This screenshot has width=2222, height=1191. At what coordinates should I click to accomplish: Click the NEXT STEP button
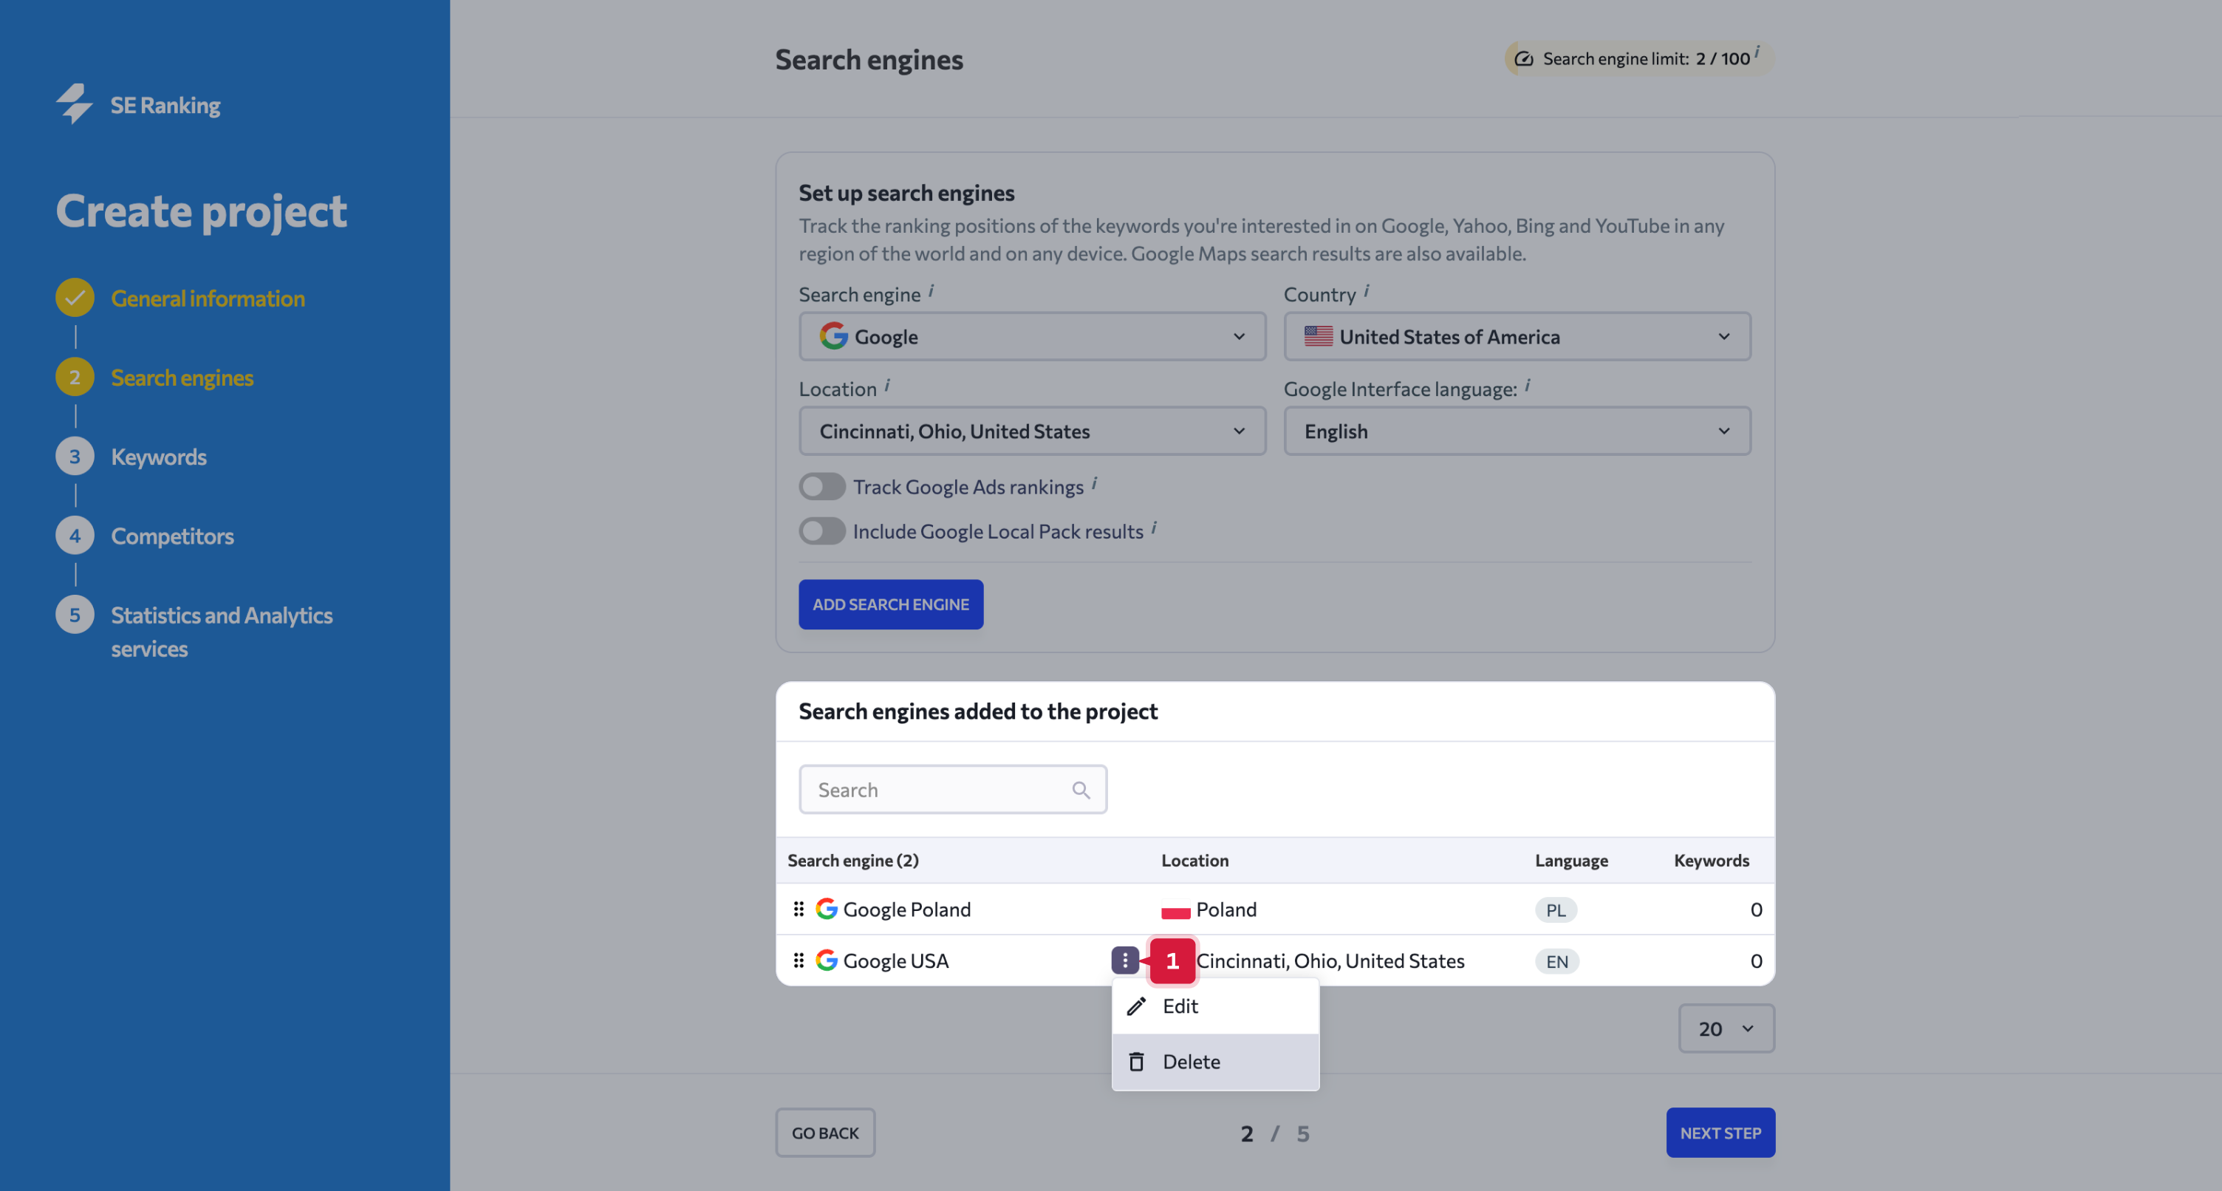pyautogui.click(x=1720, y=1133)
